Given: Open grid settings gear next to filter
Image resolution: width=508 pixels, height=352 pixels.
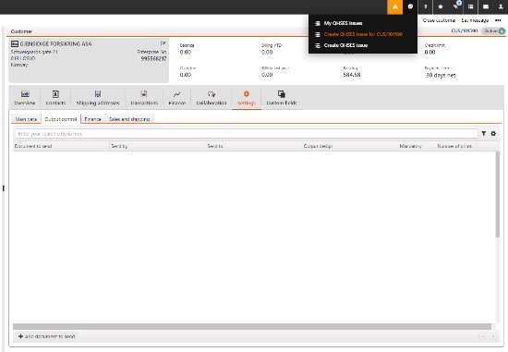Looking at the screenshot, I should pos(493,134).
